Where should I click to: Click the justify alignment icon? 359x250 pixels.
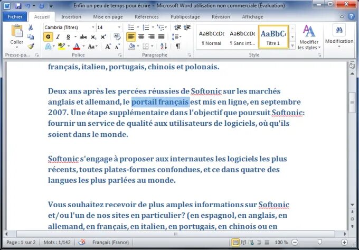(x=162, y=37)
